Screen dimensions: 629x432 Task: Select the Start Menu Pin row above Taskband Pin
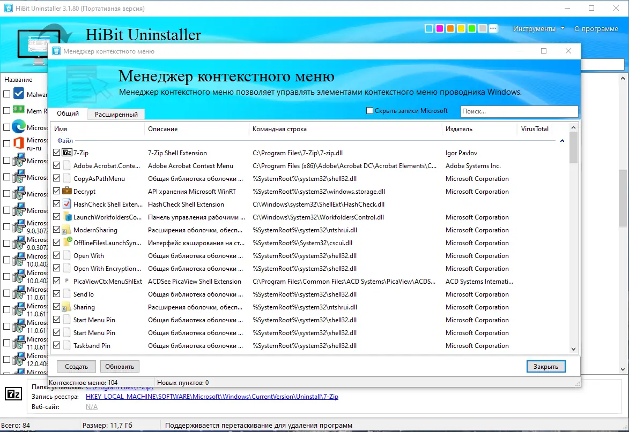(x=309, y=332)
